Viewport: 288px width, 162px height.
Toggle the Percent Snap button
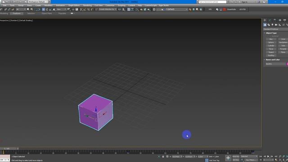pos(88,9)
